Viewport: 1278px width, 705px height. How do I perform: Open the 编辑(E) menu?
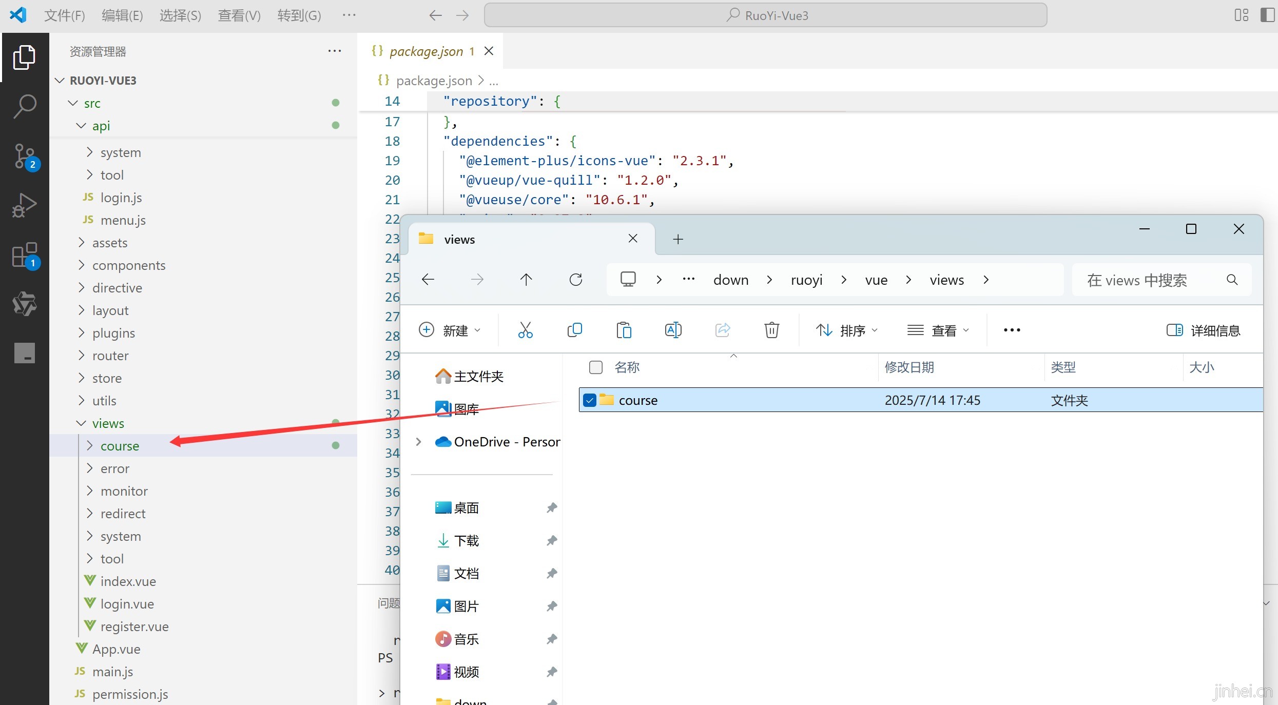point(122,15)
